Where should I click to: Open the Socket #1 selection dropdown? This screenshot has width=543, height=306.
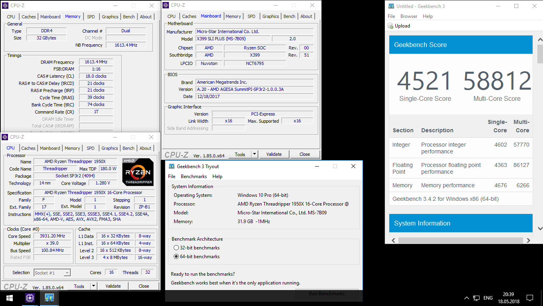click(52, 273)
